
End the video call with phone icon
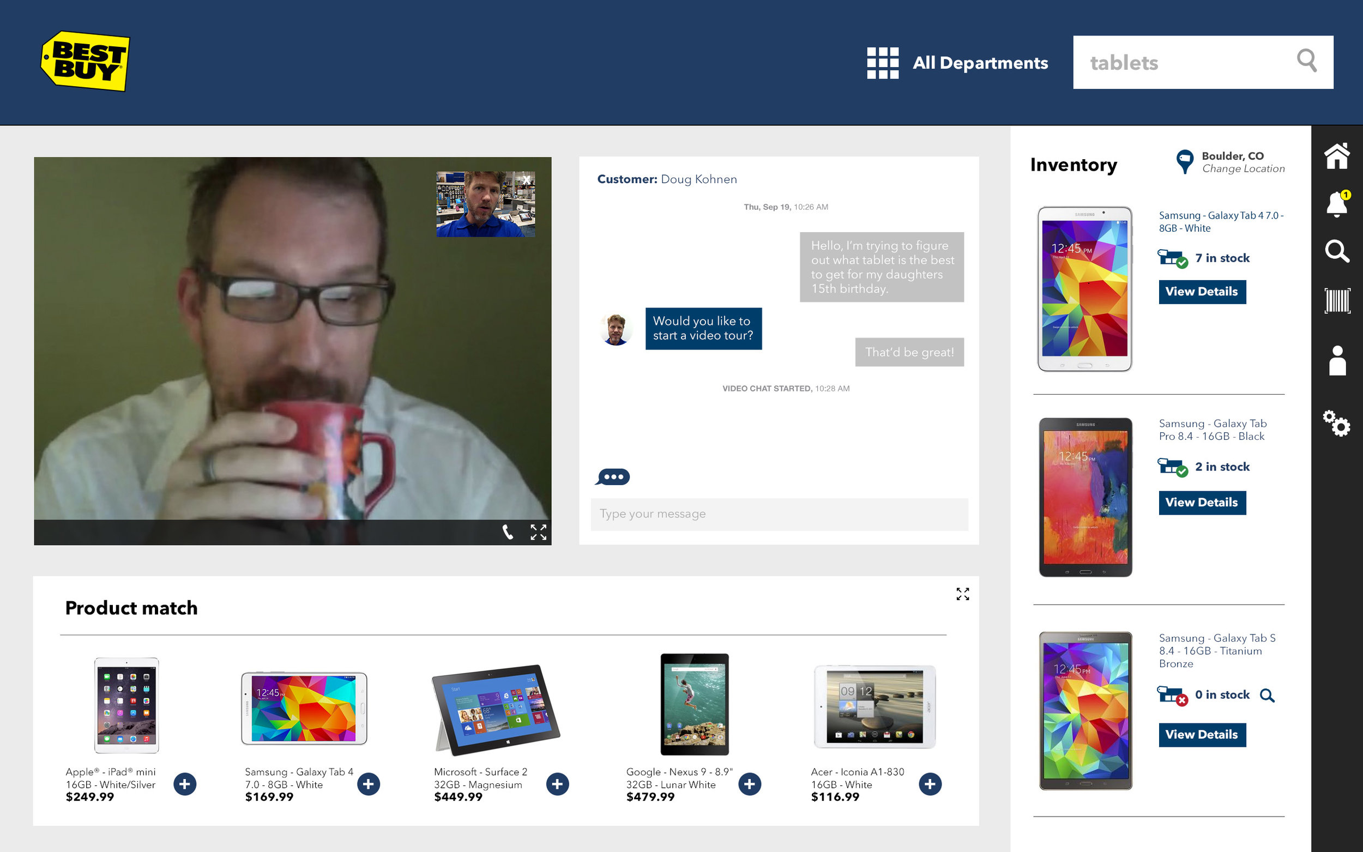tap(507, 532)
